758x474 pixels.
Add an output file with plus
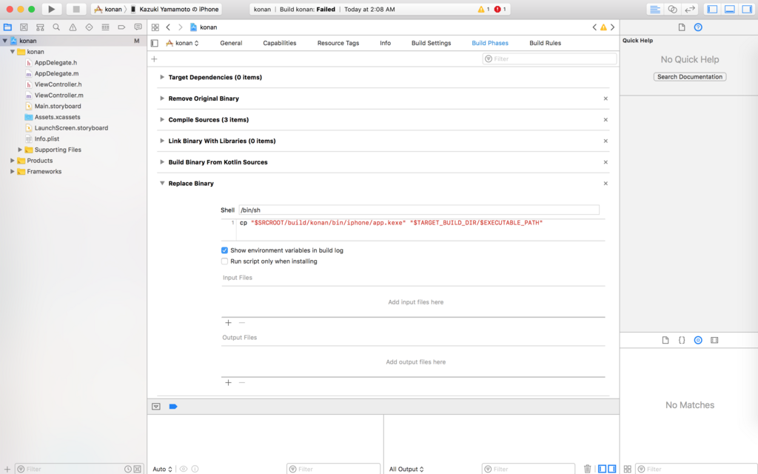[228, 383]
